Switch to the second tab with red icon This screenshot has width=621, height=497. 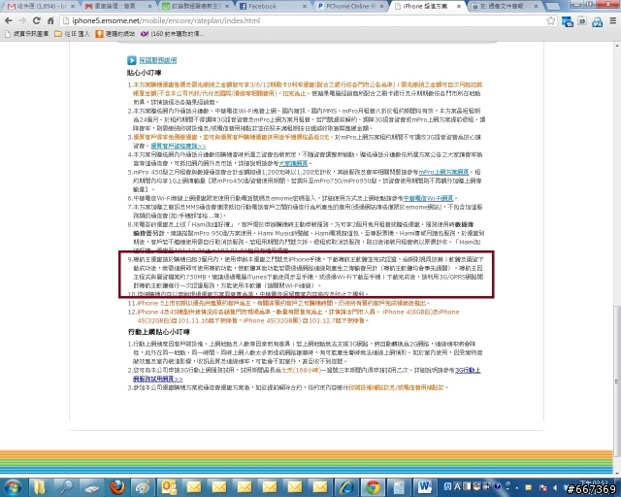(x=118, y=7)
